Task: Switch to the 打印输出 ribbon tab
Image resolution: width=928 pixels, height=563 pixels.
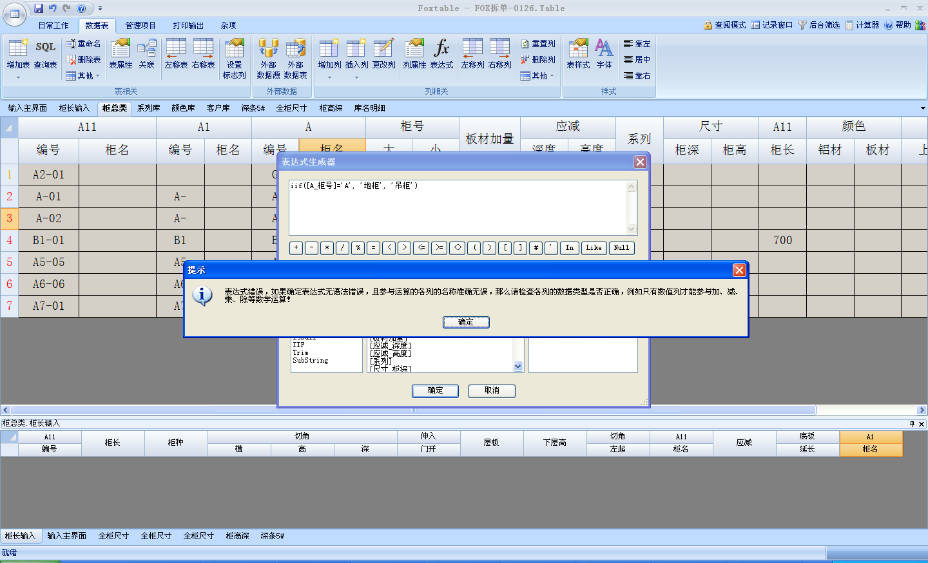Action: 188,26
